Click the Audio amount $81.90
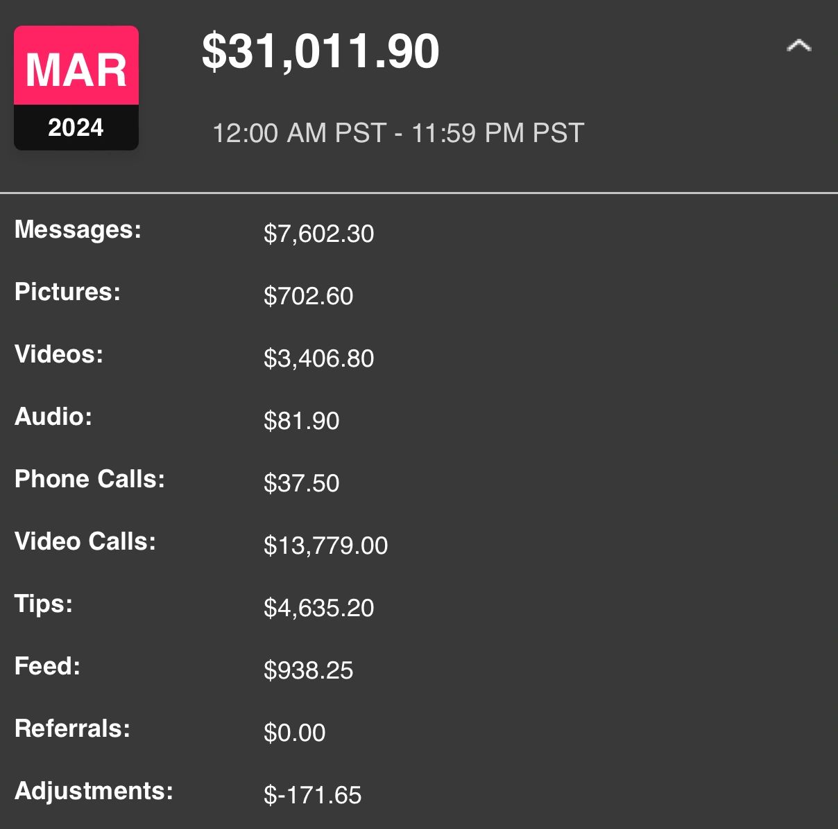This screenshot has width=838, height=829. 301,421
